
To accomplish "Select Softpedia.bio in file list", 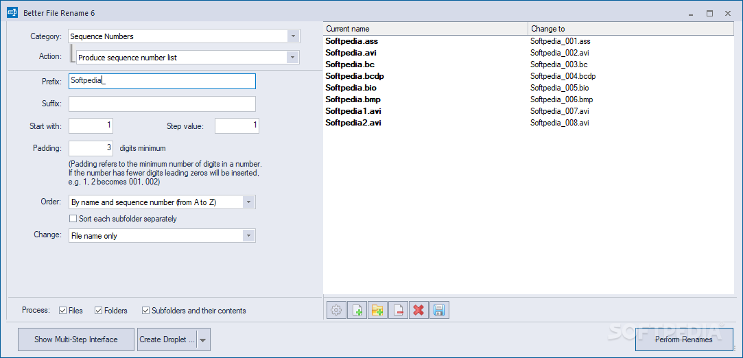I will (351, 88).
